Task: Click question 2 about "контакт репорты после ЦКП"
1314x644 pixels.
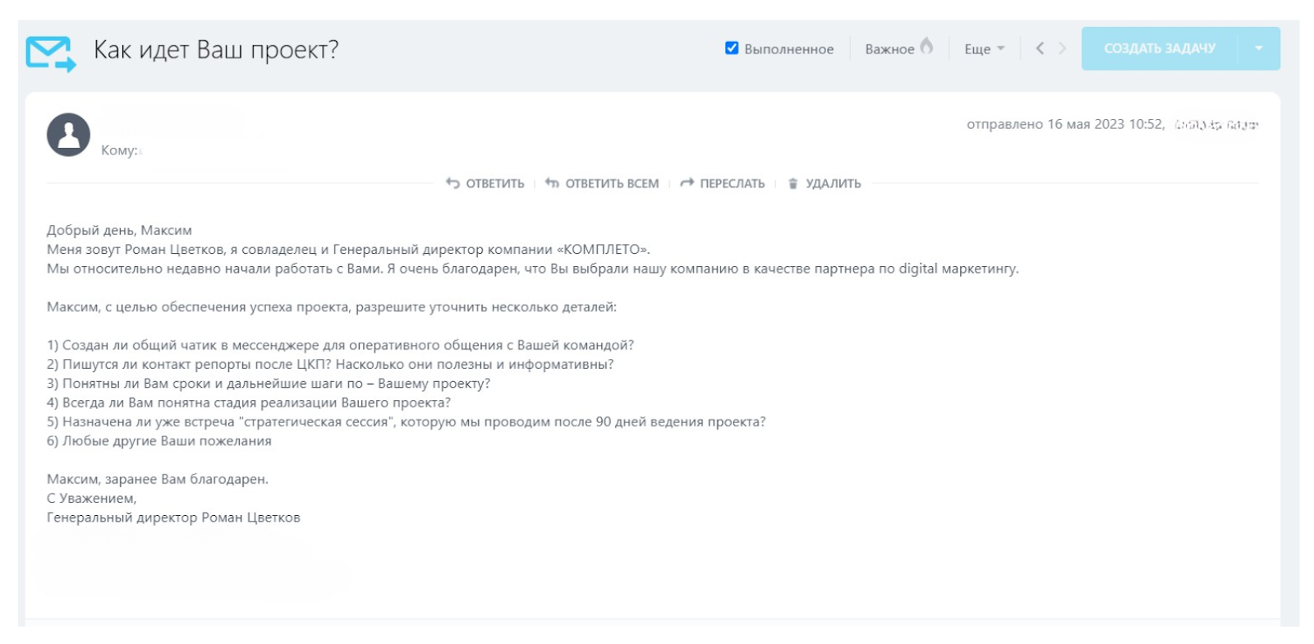Action: tap(330, 364)
